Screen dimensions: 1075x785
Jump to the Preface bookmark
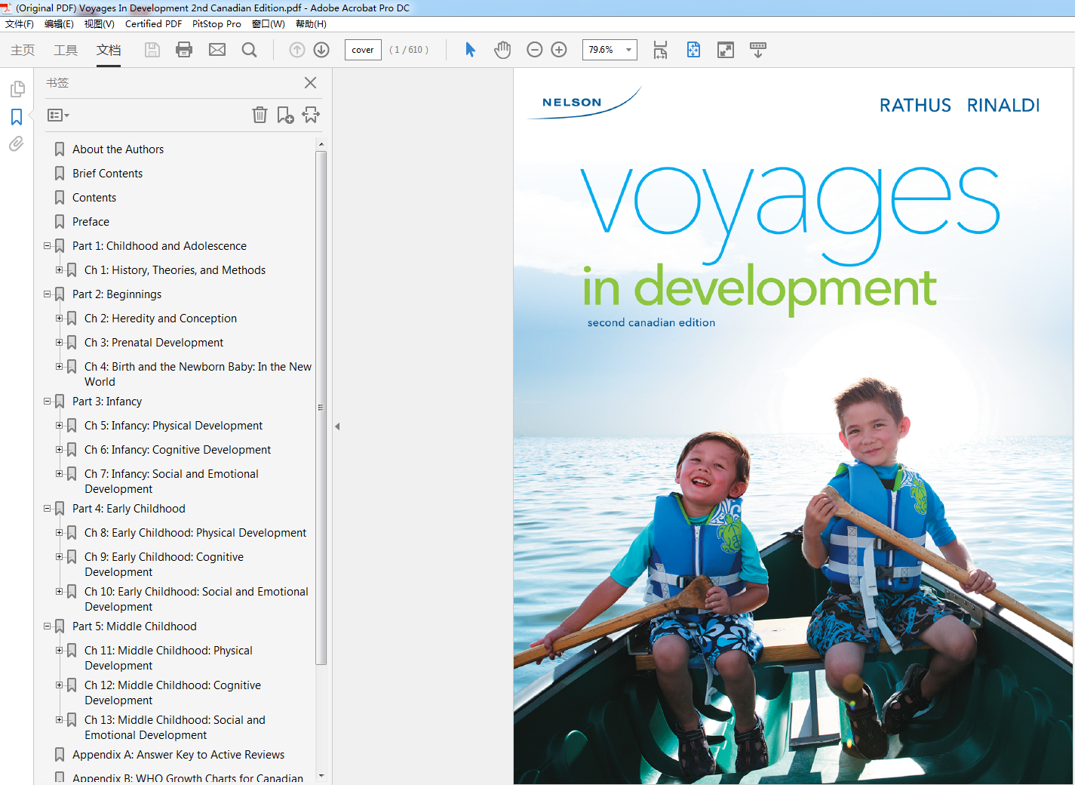[91, 222]
